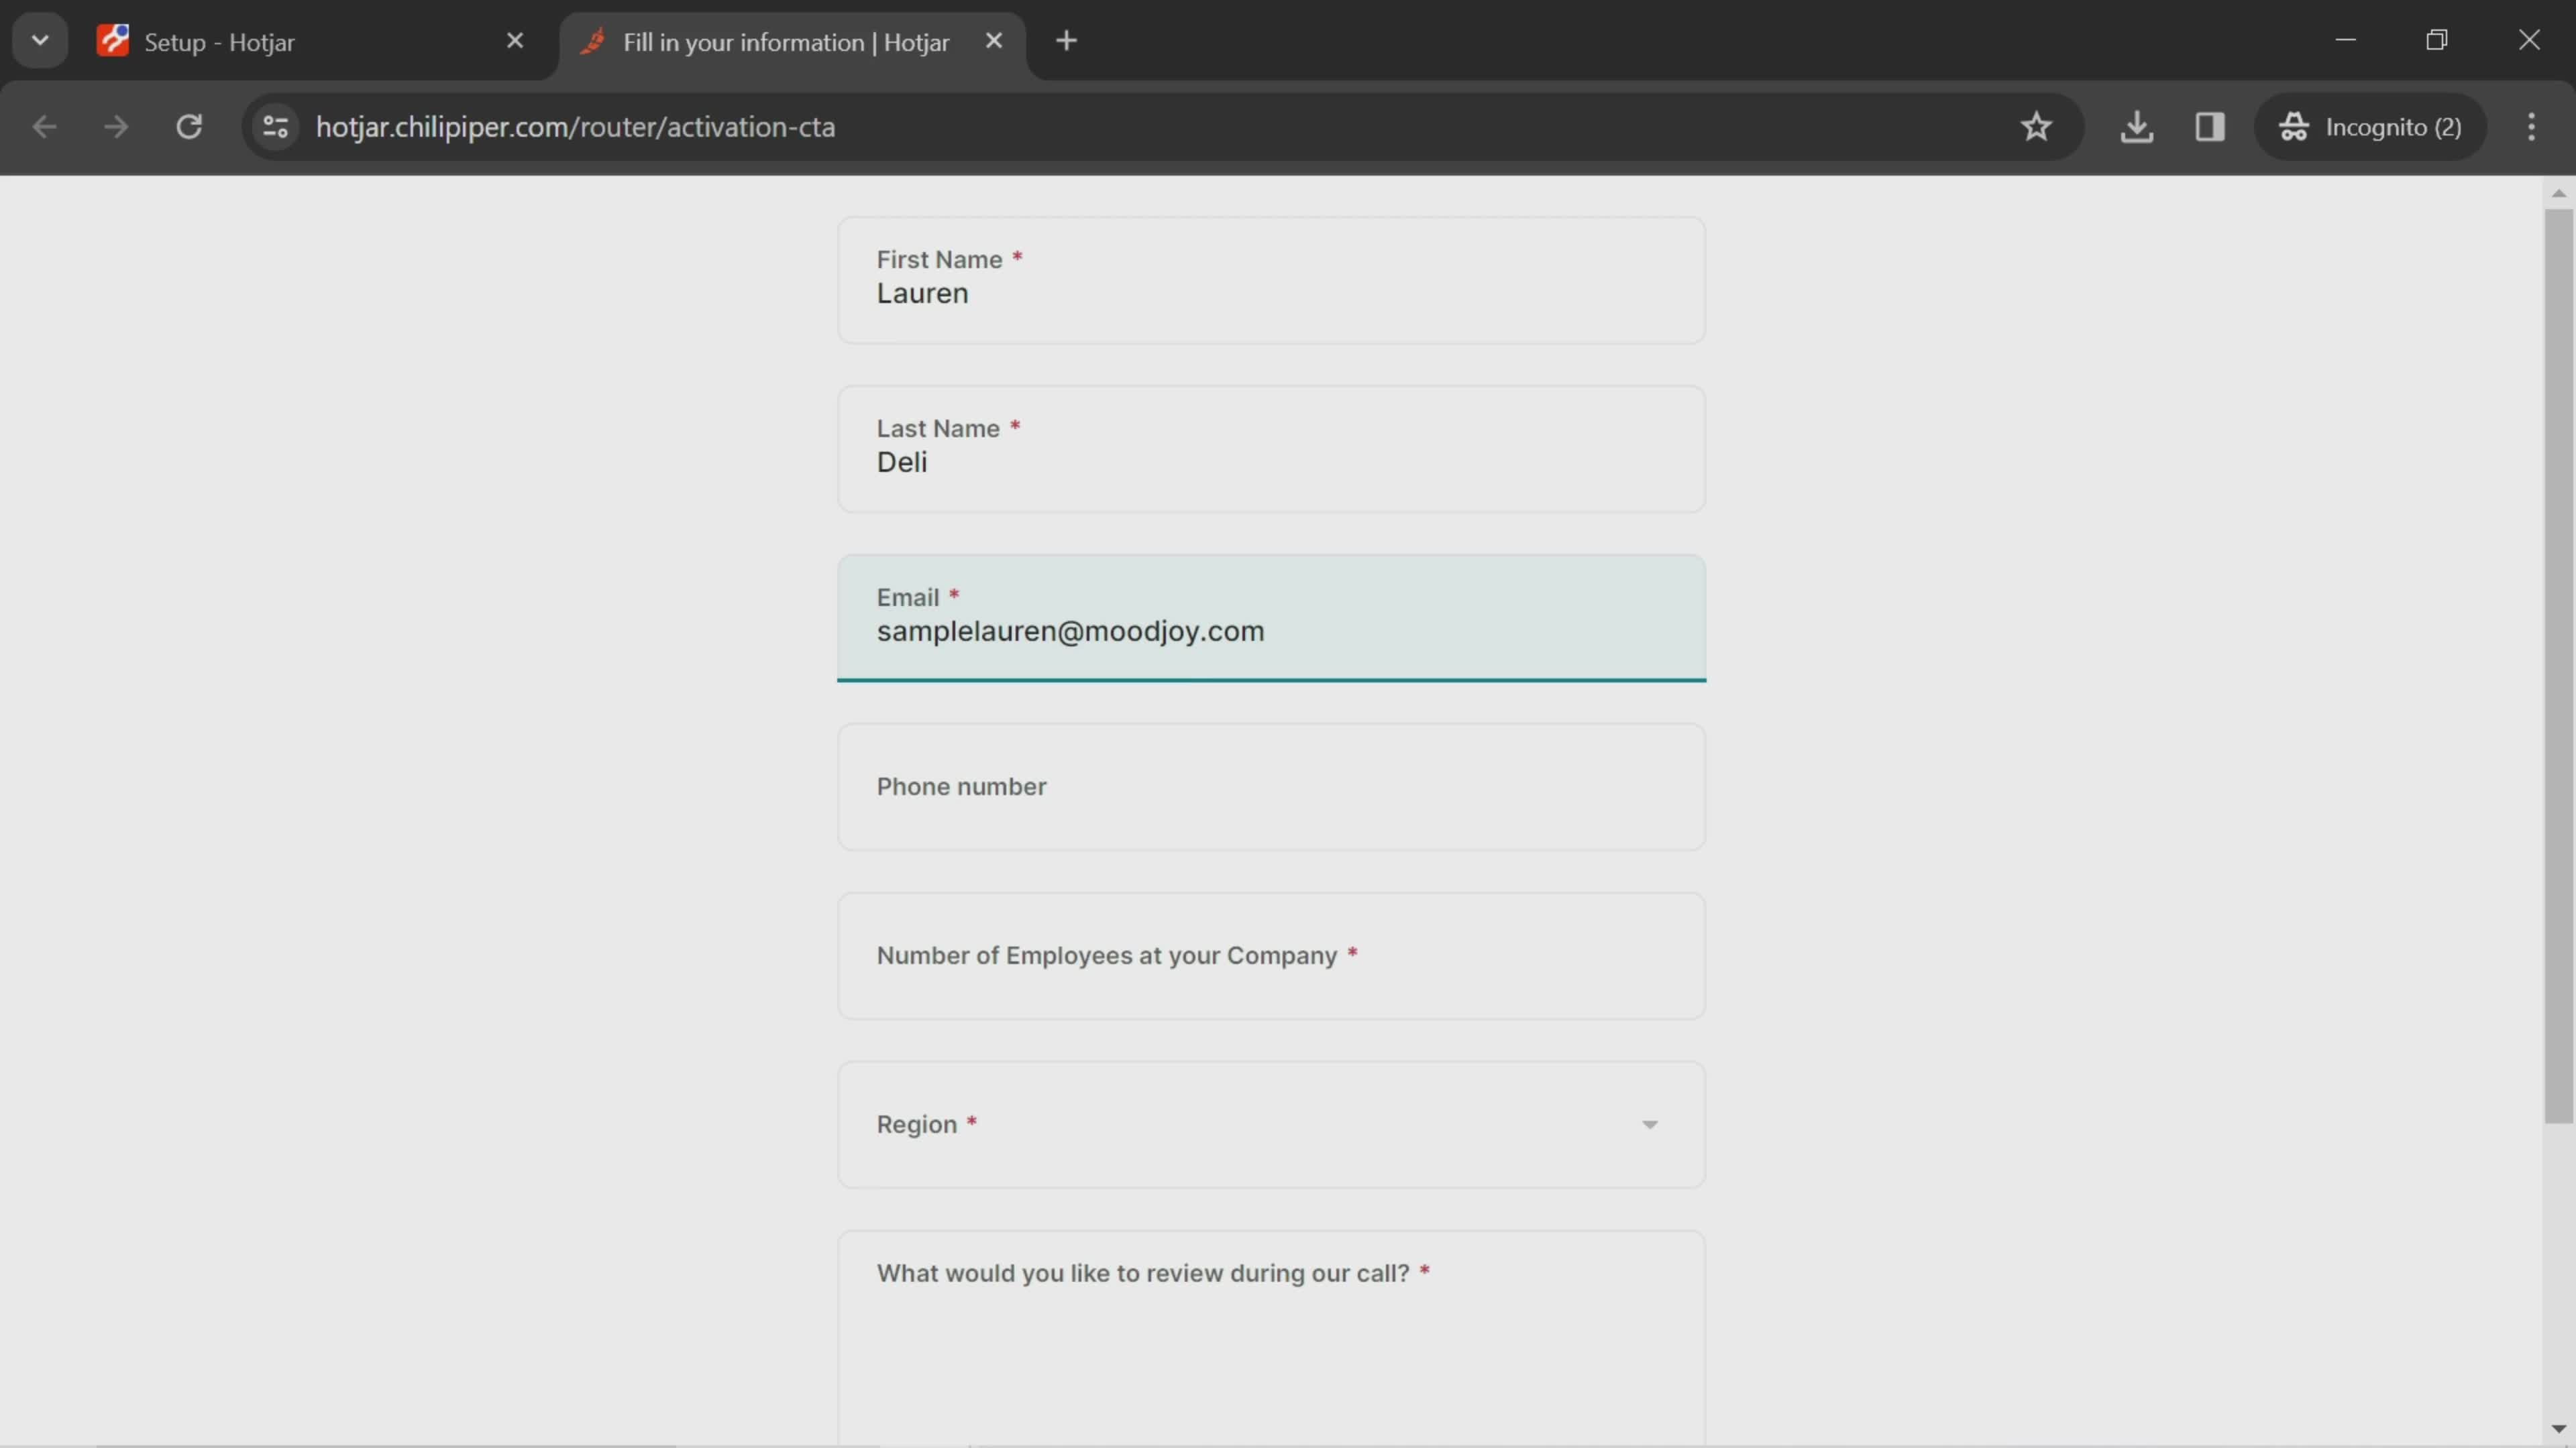Go forward to the next page
Screen dimensions: 2576x1448
116,127
